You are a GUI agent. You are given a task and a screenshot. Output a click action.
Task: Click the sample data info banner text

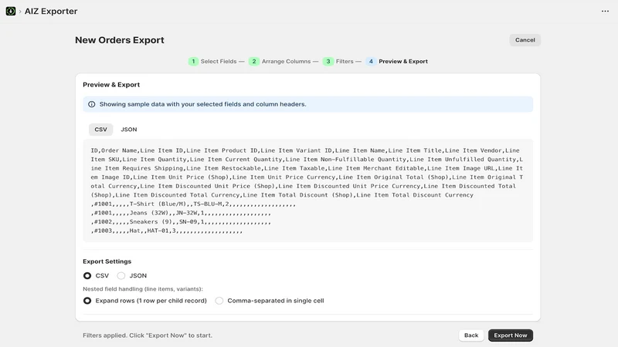pyautogui.click(x=202, y=104)
